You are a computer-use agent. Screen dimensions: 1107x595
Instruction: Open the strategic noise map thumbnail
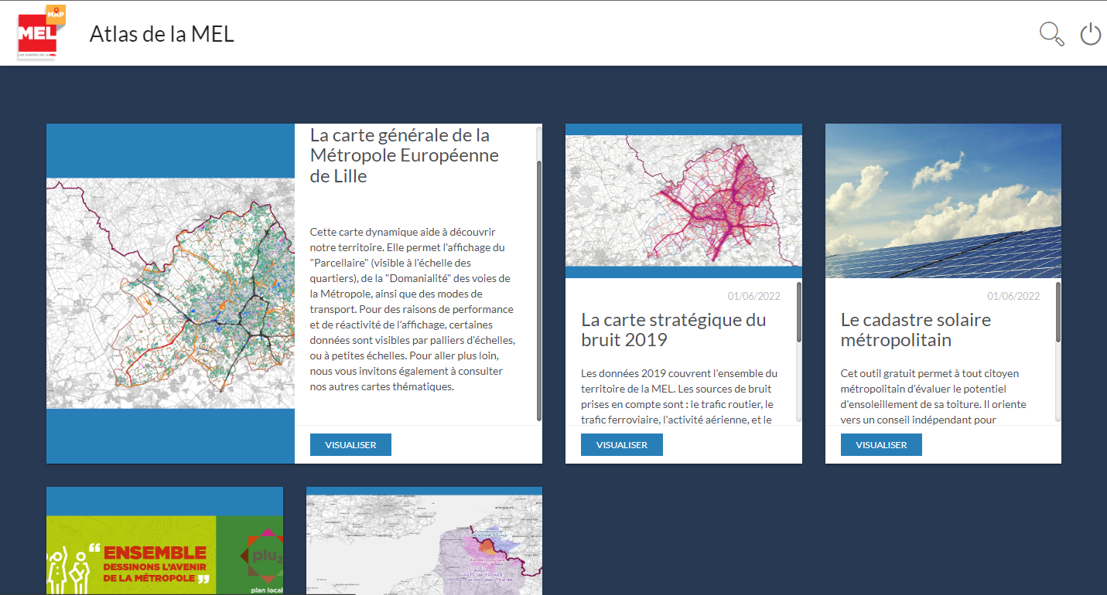point(684,201)
